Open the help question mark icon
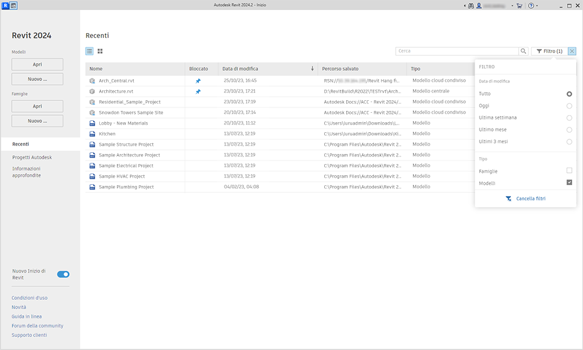 (x=531, y=5)
